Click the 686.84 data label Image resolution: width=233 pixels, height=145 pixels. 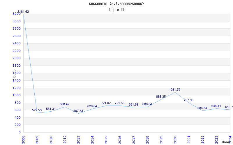(147, 104)
